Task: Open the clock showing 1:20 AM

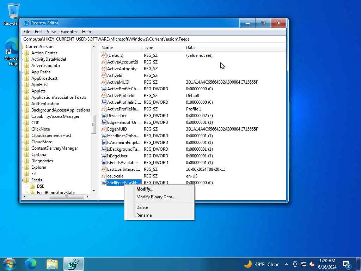Action: click(327, 264)
